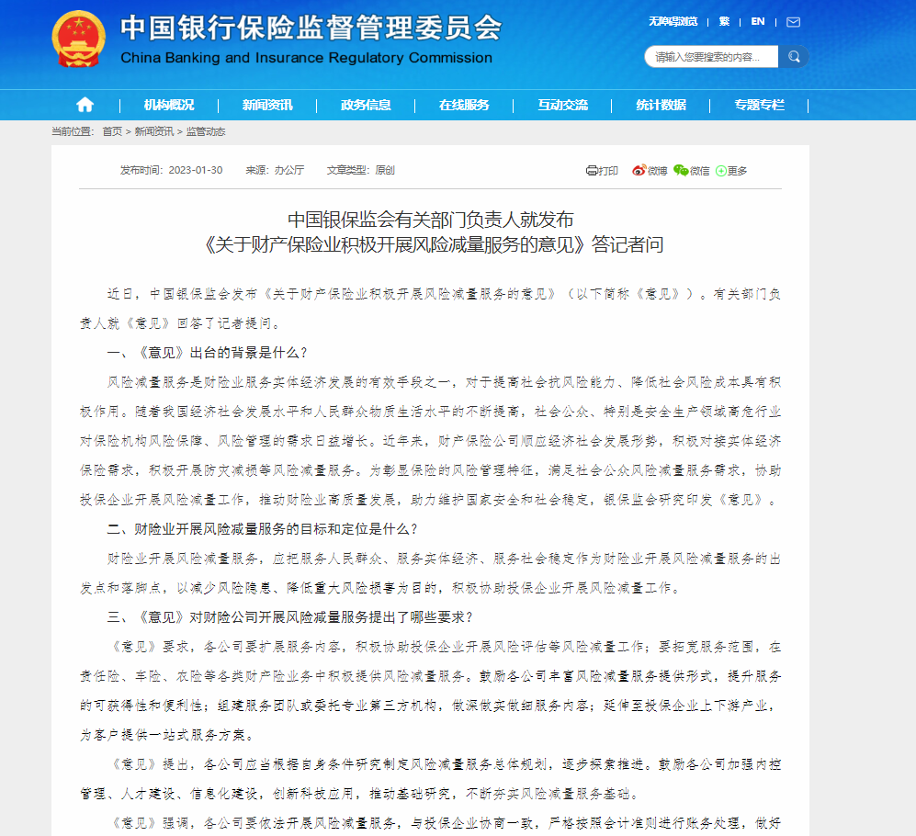The height and width of the screenshot is (836, 916).
Task: Open the 统计数据 nav tab
Action: [x=661, y=105]
